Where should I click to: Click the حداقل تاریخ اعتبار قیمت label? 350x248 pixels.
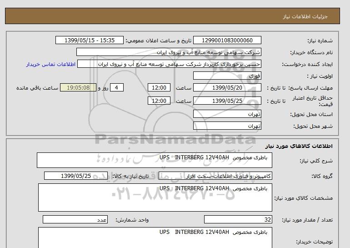(x=313, y=101)
